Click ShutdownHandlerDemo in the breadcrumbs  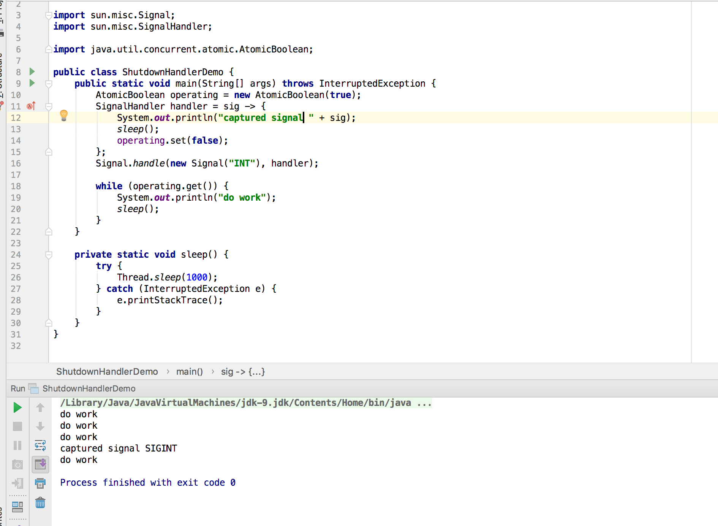(107, 371)
